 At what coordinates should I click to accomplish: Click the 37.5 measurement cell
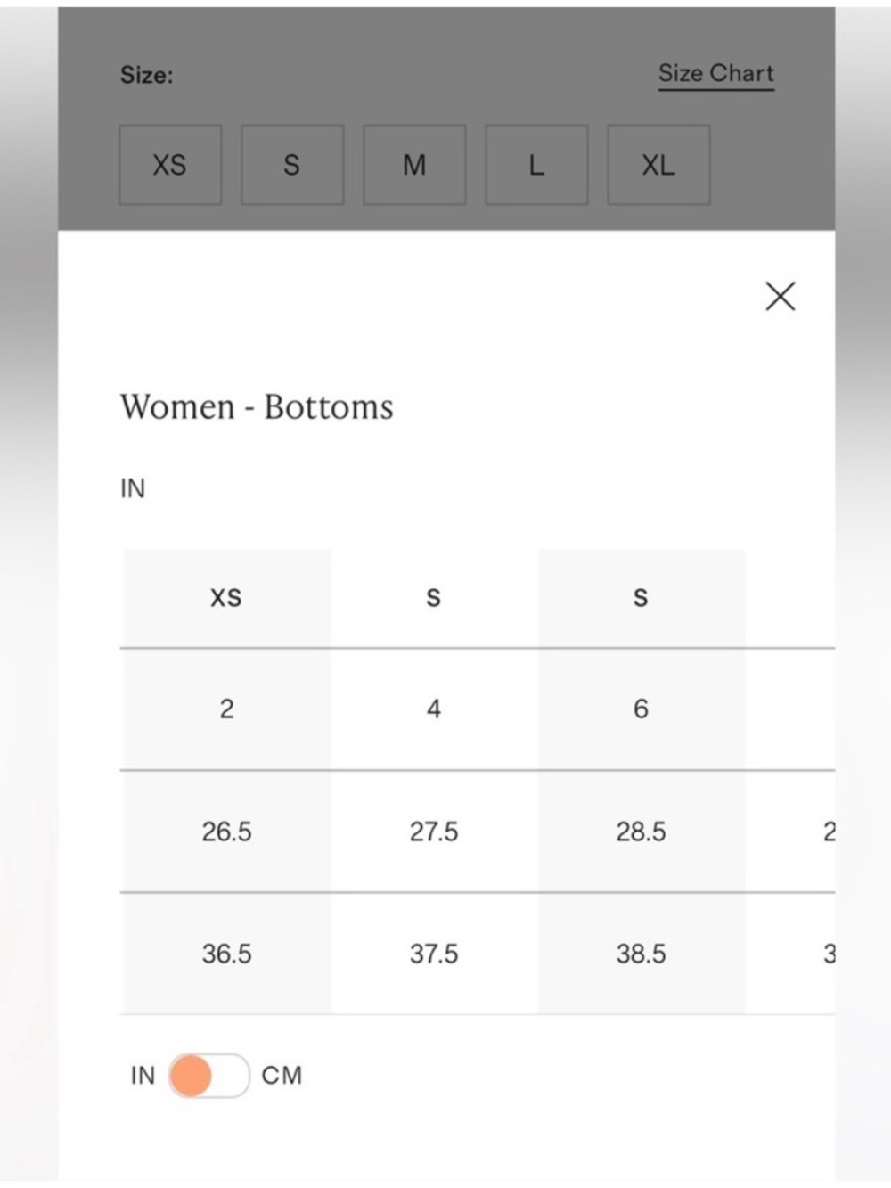[x=434, y=954]
